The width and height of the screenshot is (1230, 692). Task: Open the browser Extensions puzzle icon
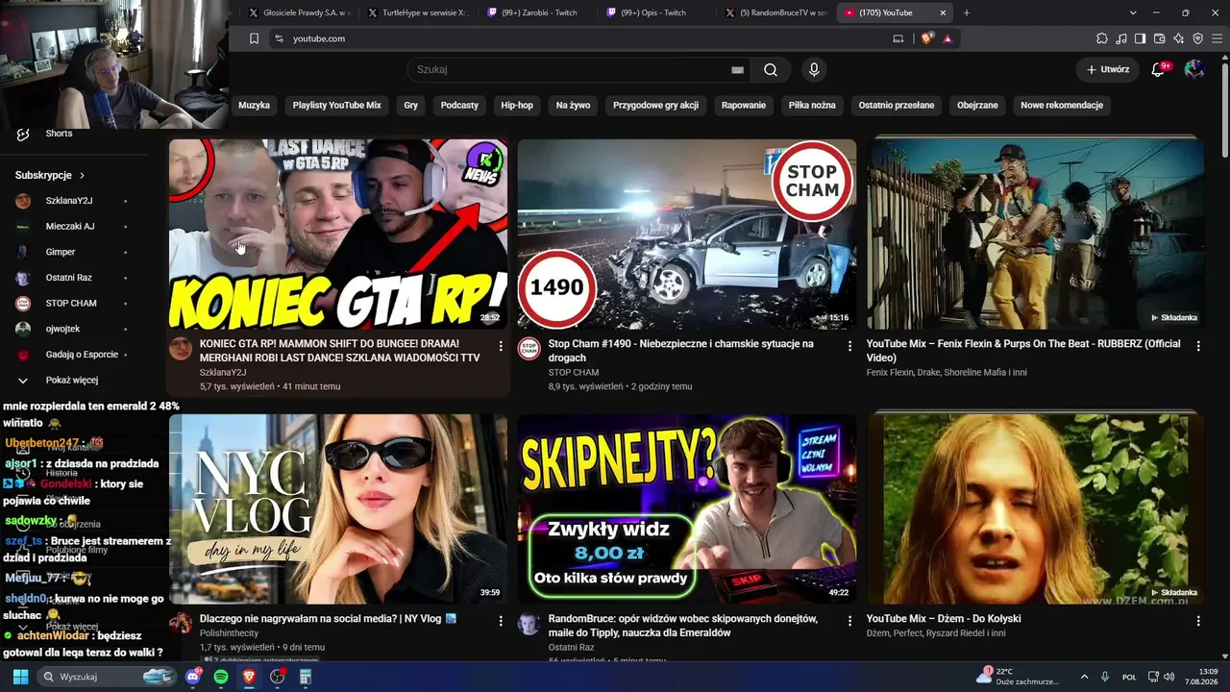tap(1102, 38)
